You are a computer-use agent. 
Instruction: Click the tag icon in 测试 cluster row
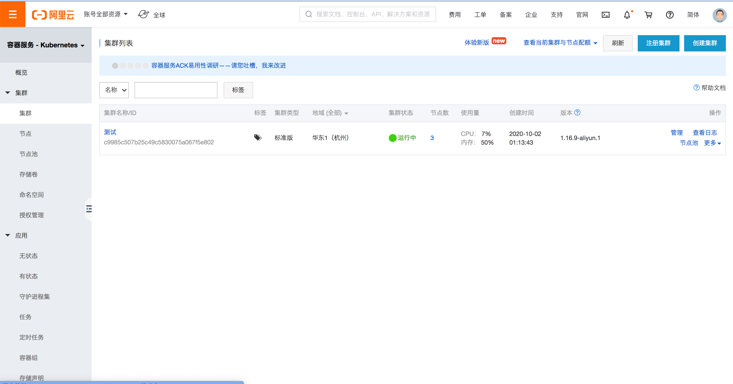click(257, 138)
